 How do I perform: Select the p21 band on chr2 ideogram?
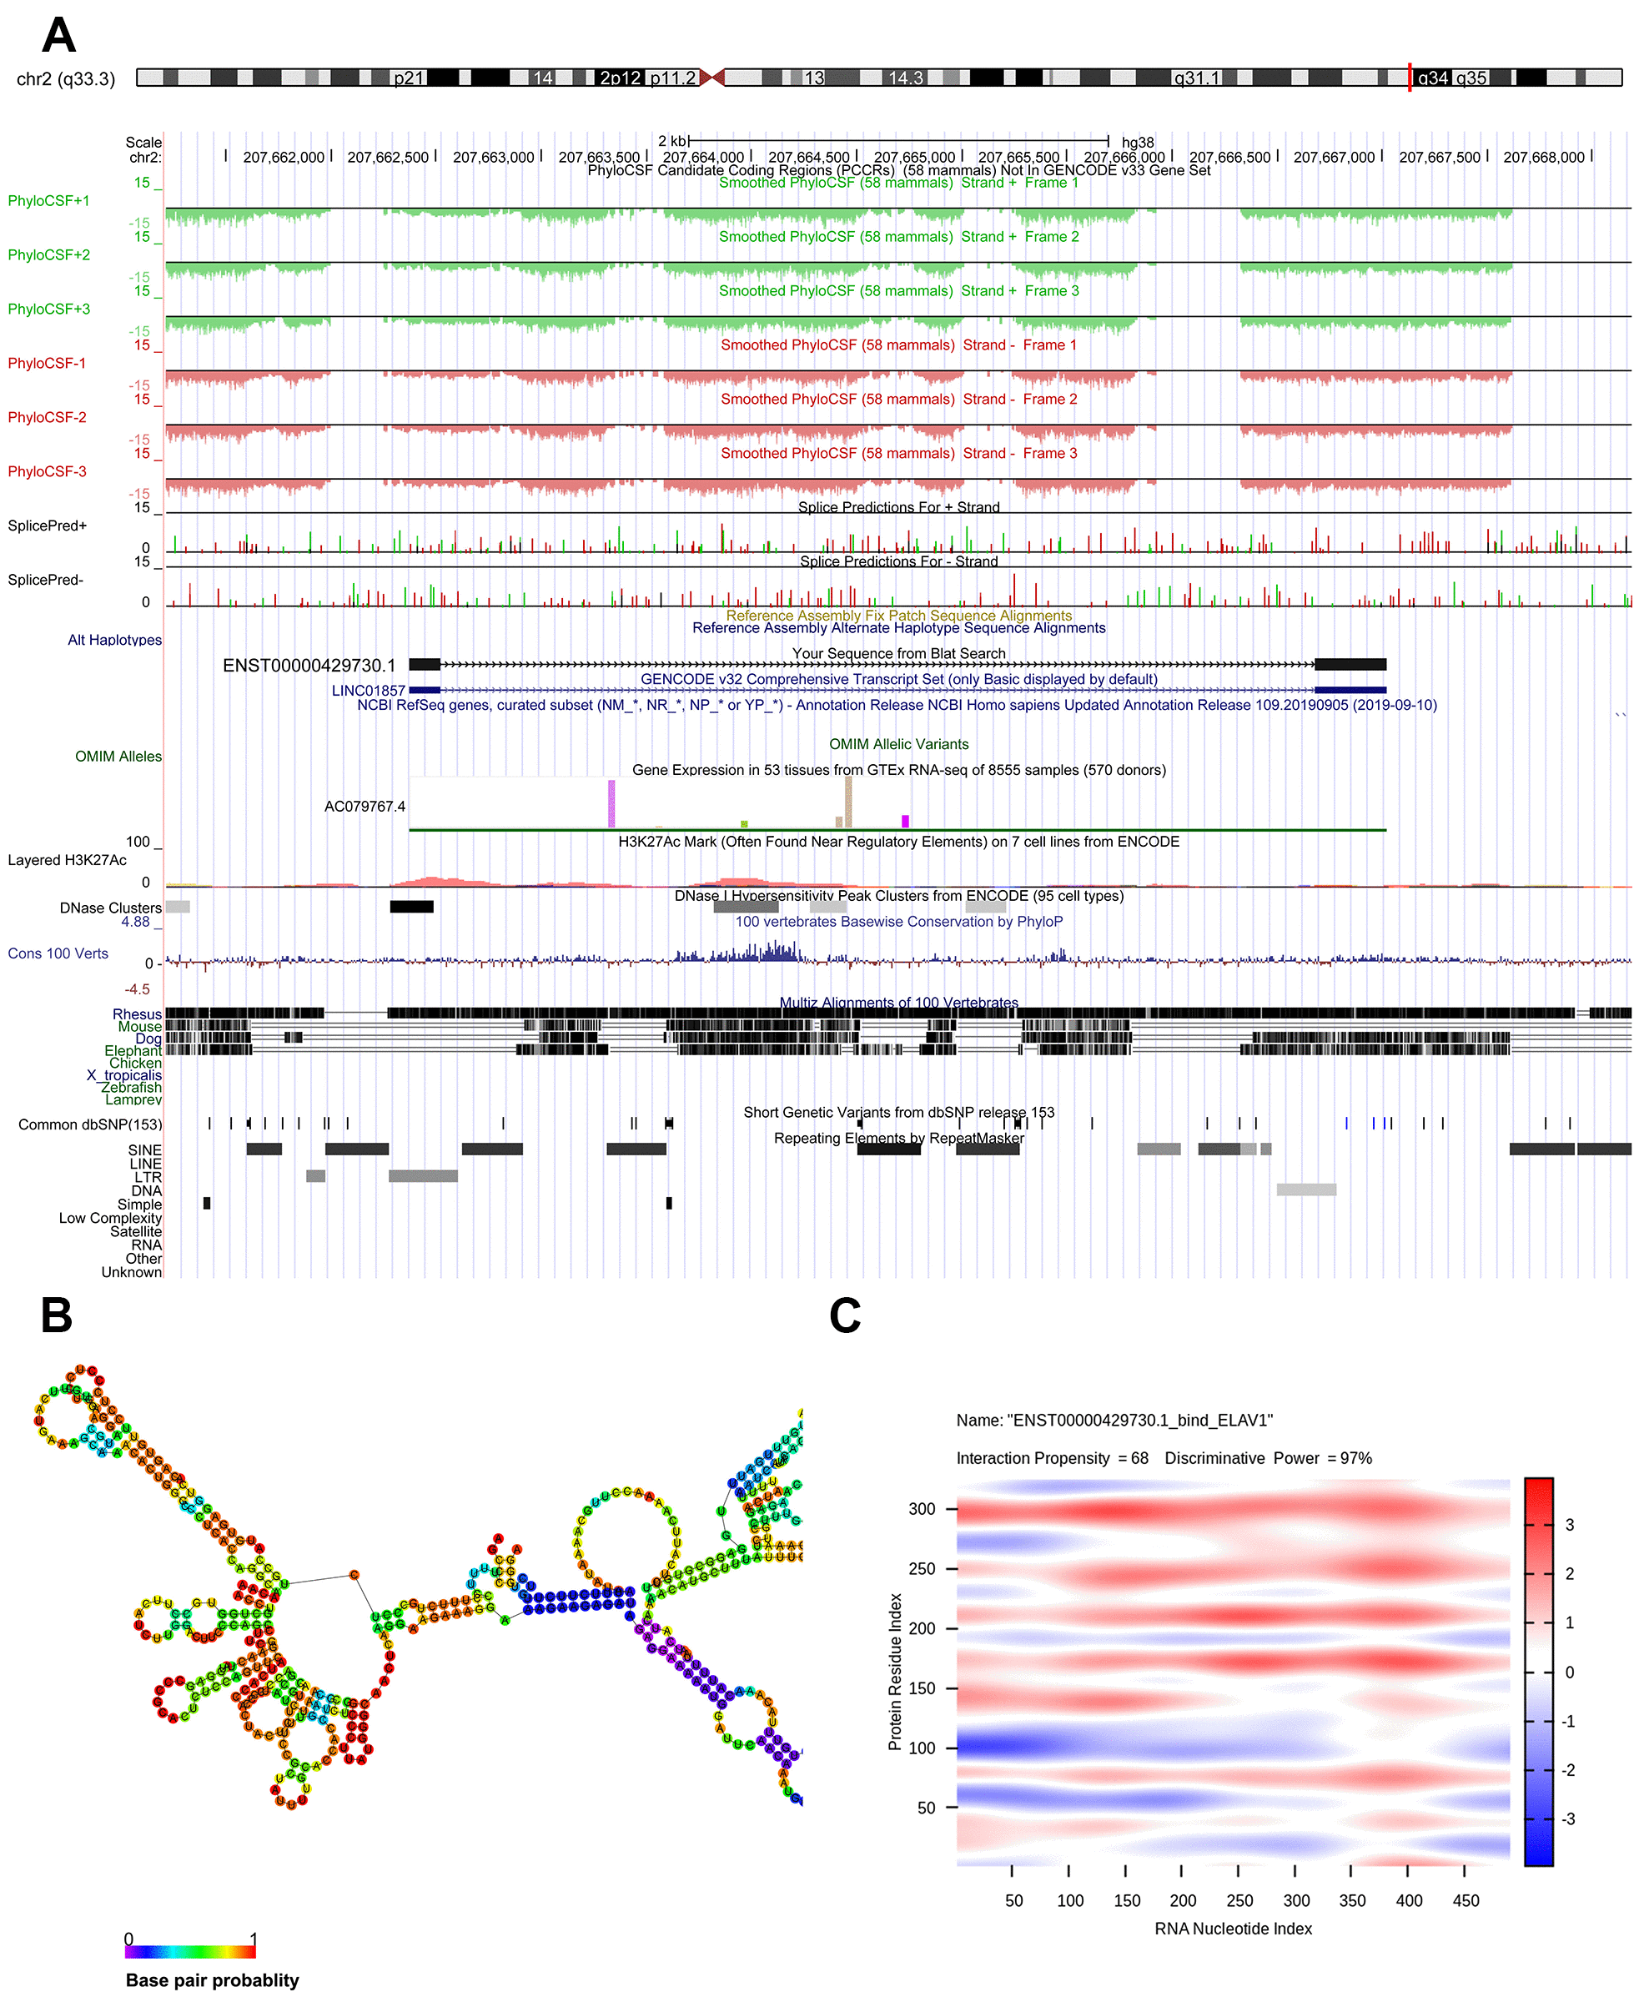point(409,78)
